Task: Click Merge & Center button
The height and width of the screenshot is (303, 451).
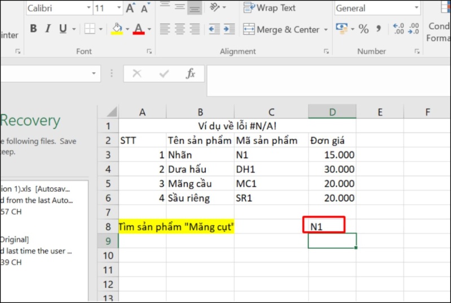Action: 281,29
